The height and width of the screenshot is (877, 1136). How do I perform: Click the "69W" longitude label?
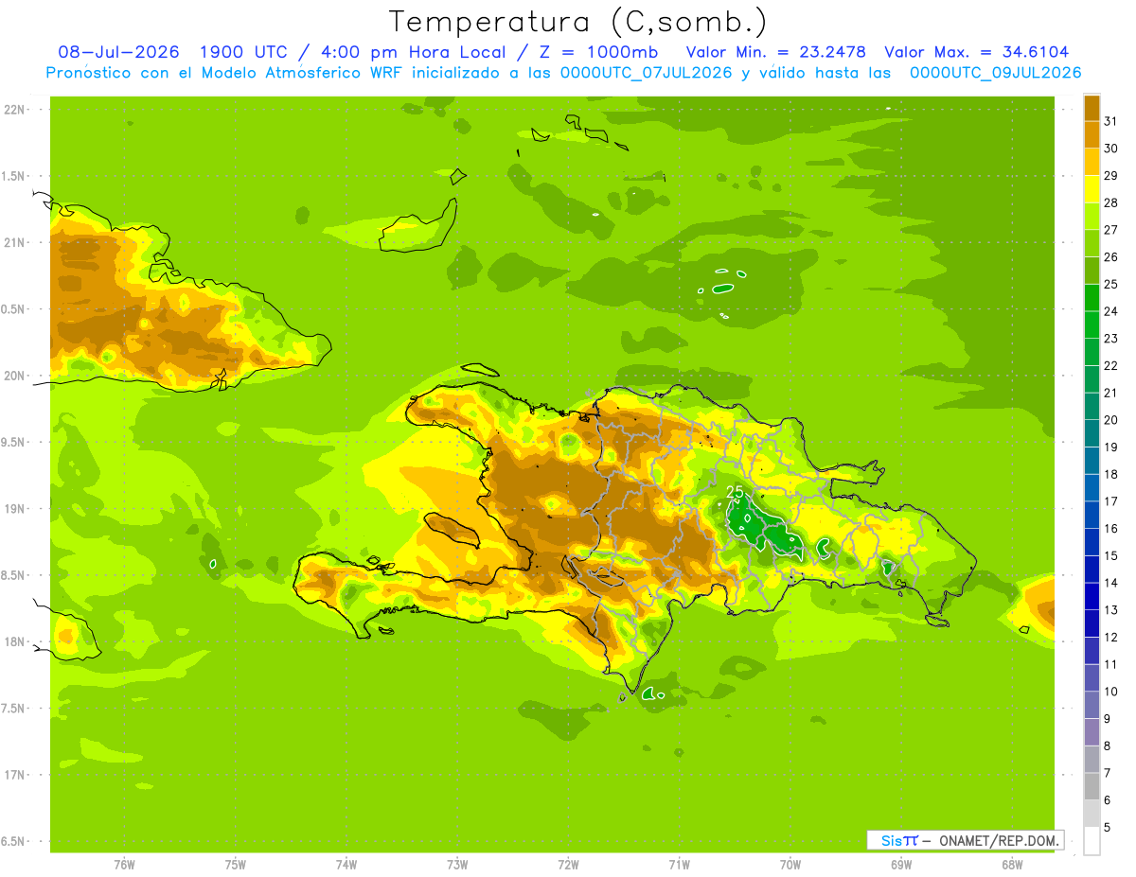tap(901, 864)
